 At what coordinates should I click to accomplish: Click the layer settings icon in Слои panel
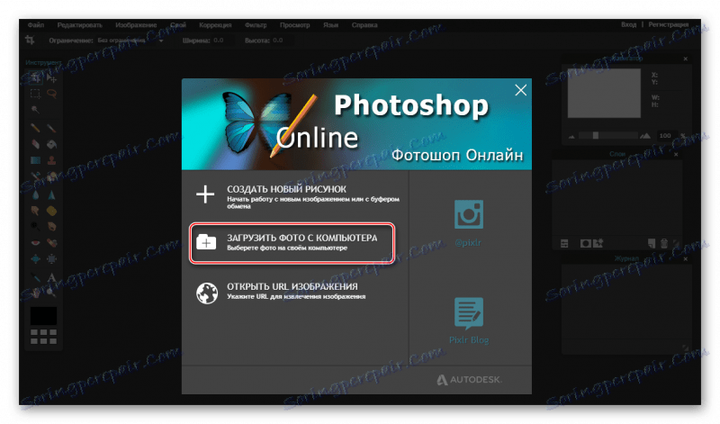pyautogui.click(x=564, y=243)
